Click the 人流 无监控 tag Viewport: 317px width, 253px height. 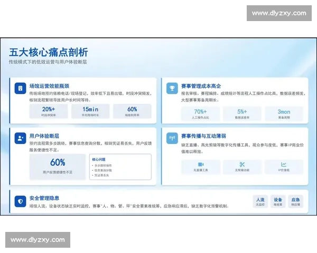260,201
